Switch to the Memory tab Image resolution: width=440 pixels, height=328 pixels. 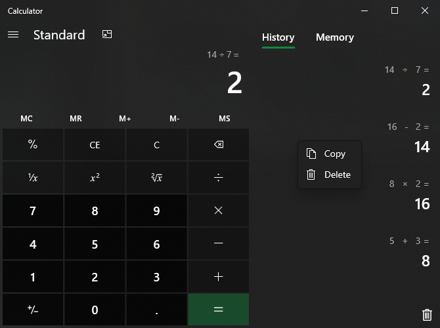(334, 37)
